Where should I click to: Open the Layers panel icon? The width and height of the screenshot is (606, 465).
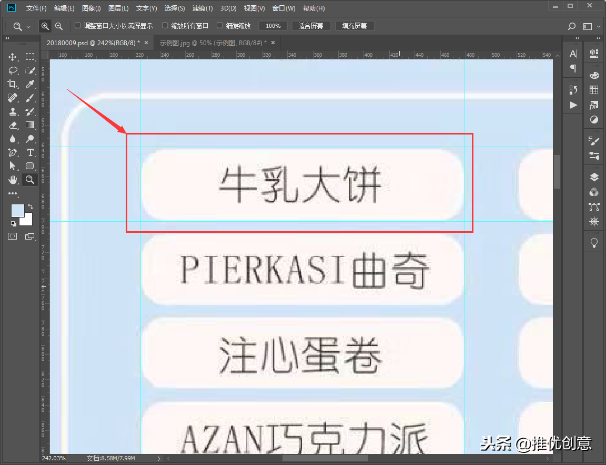[x=594, y=177]
